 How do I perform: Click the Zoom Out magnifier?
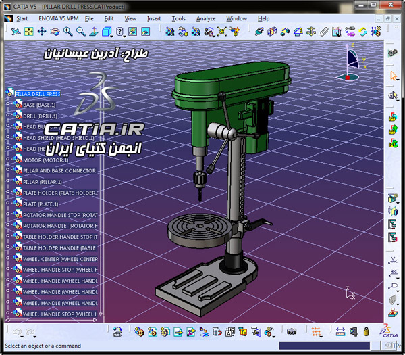point(80,32)
